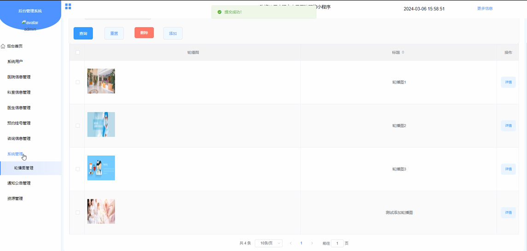Click the previous page arrow in pagination
This screenshot has height=251, width=527.
[291, 243]
